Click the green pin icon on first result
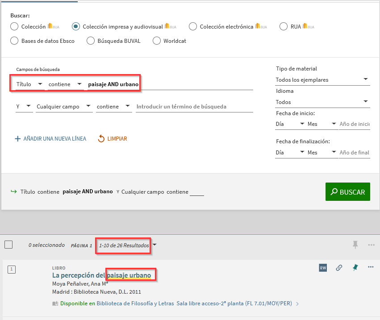The height and width of the screenshot is (320, 380). coord(355,268)
